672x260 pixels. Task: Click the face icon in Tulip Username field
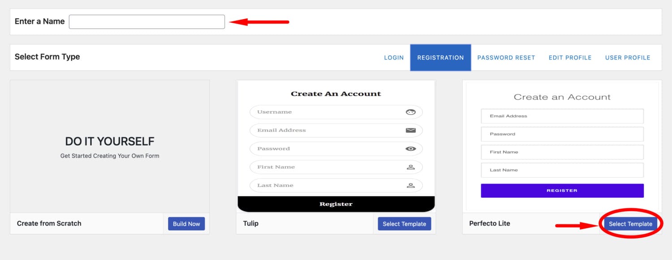410,112
